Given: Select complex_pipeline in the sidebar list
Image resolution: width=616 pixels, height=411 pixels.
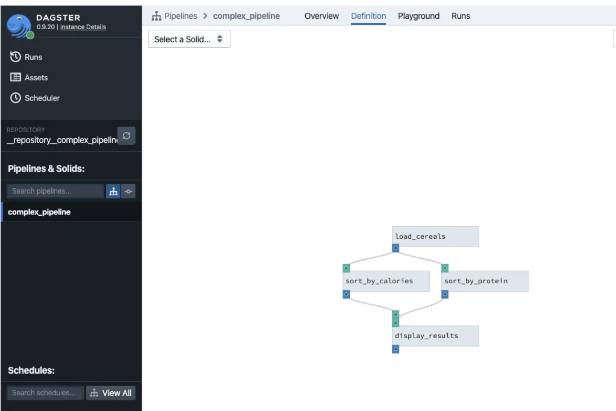Looking at the screenshot, I should [x=71, y=212].
